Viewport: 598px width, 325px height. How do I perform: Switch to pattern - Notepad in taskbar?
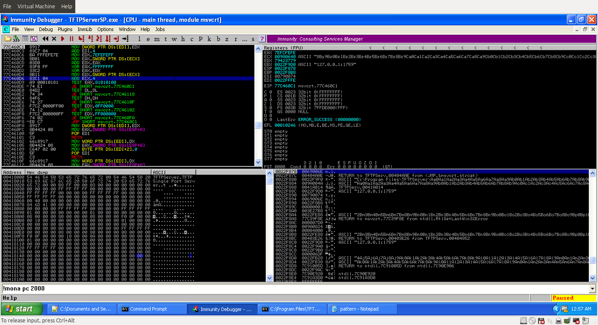pyautogui.click(x=362, y=309)
